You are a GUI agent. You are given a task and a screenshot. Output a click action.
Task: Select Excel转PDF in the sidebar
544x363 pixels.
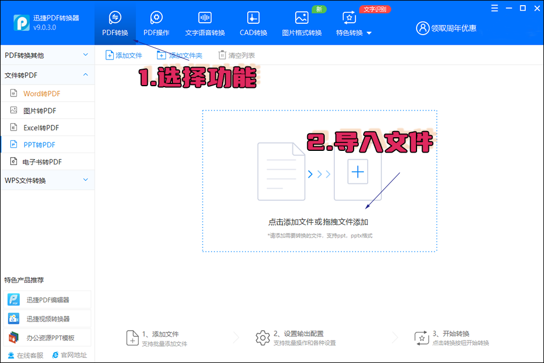tap(34, 127)
